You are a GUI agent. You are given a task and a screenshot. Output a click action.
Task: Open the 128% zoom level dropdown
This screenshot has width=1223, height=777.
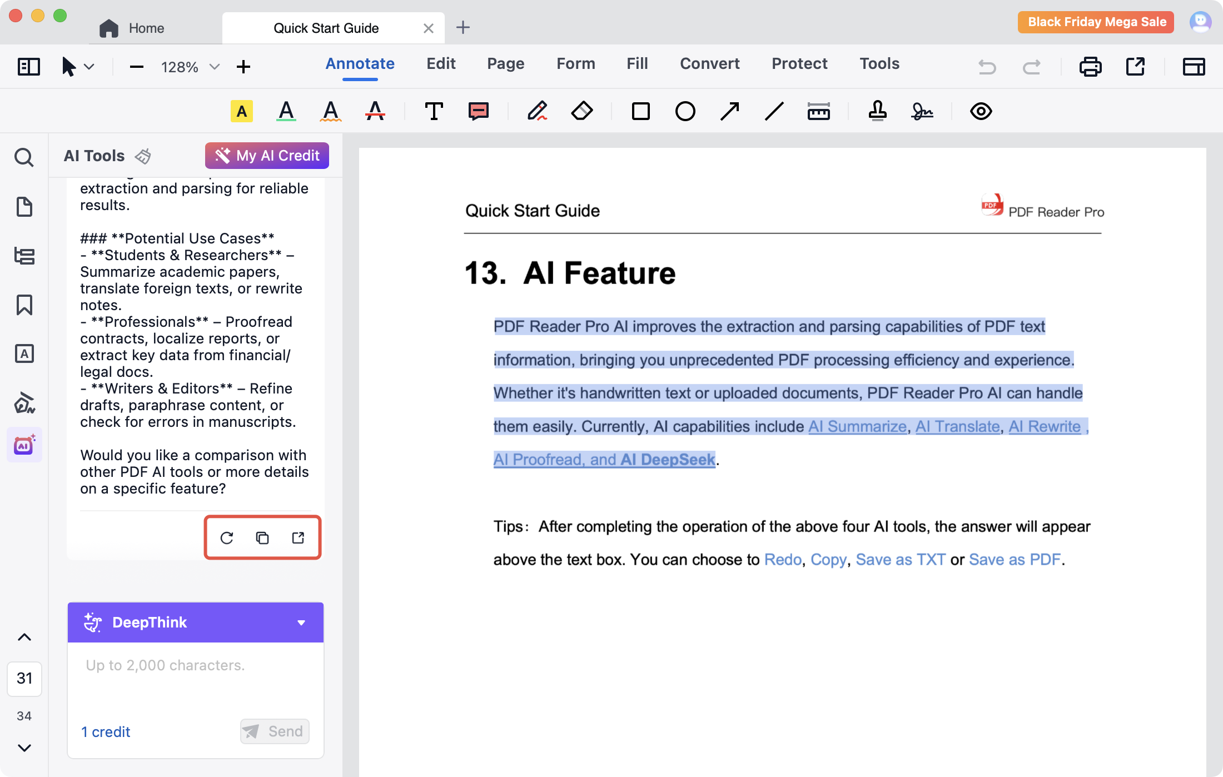point(214,67)
